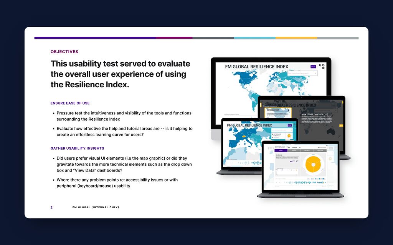Viewport: 393px width, 245px height.
Task: Click the main headline about the usability test
Action: (x=120, y=74)
